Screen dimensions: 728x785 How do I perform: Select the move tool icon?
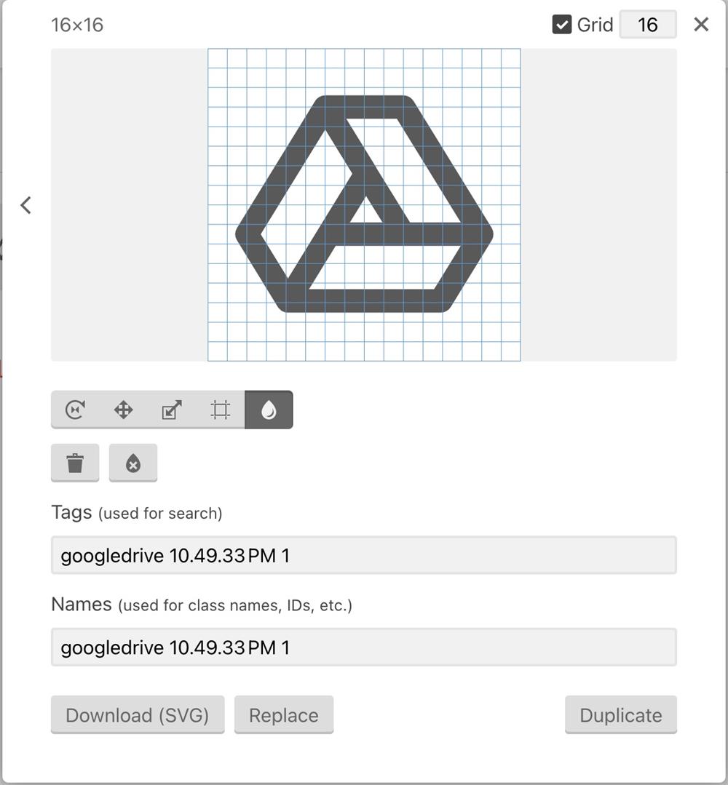point(123,410)
